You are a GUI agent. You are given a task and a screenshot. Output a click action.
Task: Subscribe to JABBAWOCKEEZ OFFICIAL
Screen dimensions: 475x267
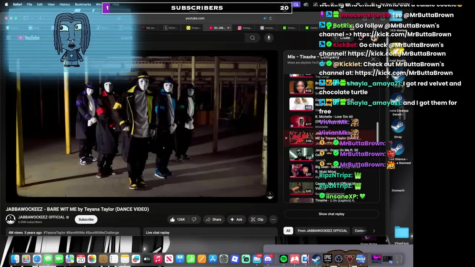86,220
